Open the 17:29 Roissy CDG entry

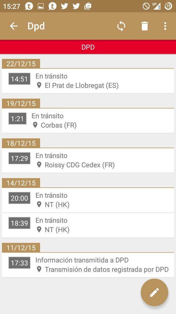pos(88,160)
